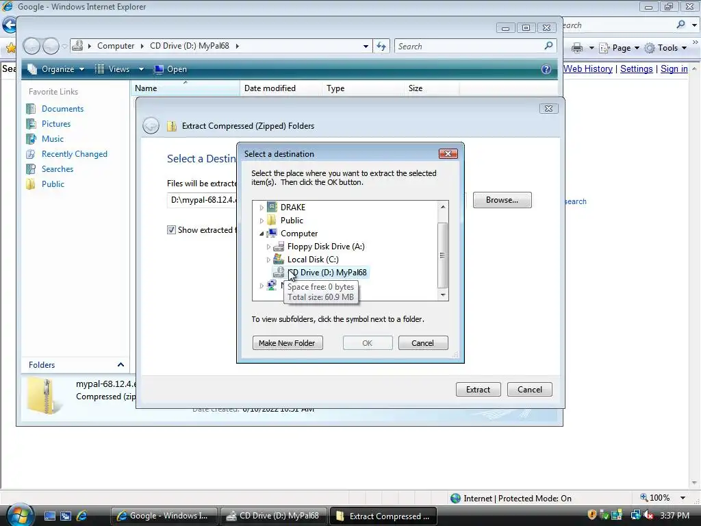Image resolution: width=701 pixels, height=526 pixels.
Task: Open address bar history dropdown
Action: pos(366,46)
